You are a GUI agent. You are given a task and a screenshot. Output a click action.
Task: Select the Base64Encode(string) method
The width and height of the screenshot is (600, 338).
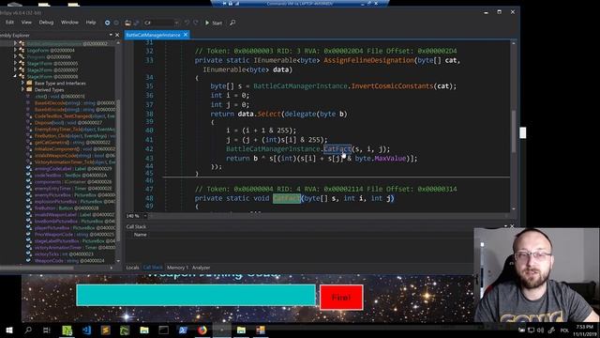pyautogui.click(x=75, y=109)
